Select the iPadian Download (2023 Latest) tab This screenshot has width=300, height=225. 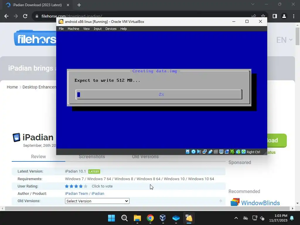[x=37, y=5]
